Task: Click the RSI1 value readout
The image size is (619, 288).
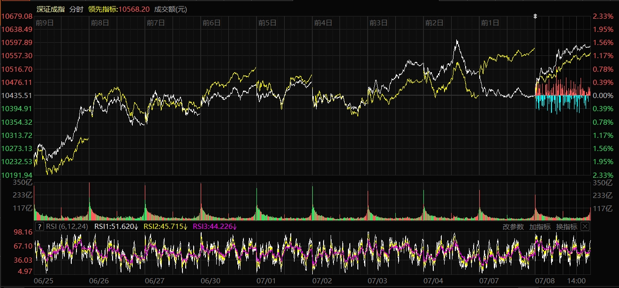Action: tap(116, 227)
